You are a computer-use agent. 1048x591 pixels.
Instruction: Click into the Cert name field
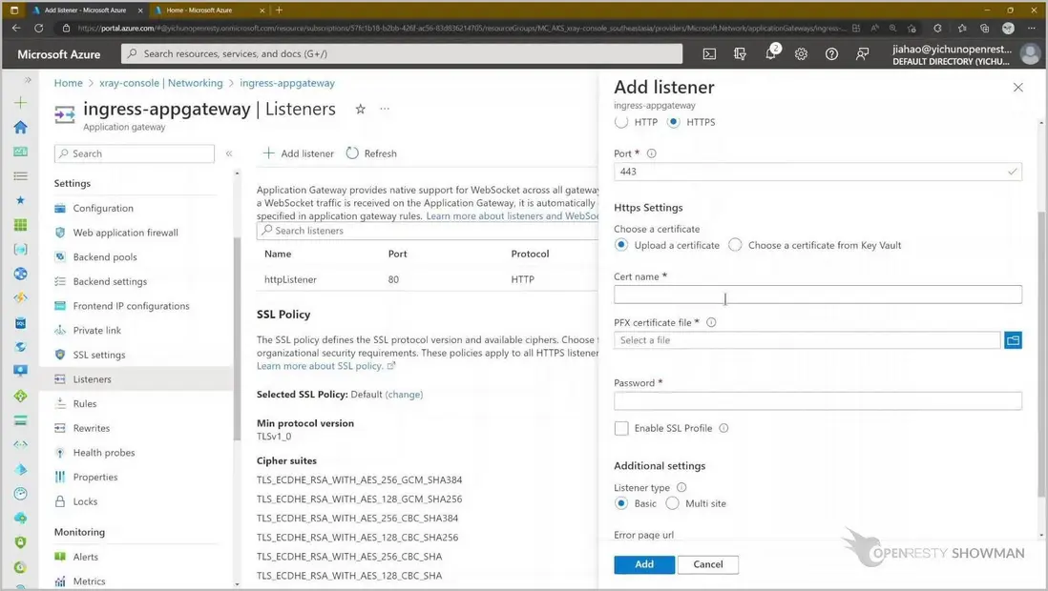click(x=817, y=295)
